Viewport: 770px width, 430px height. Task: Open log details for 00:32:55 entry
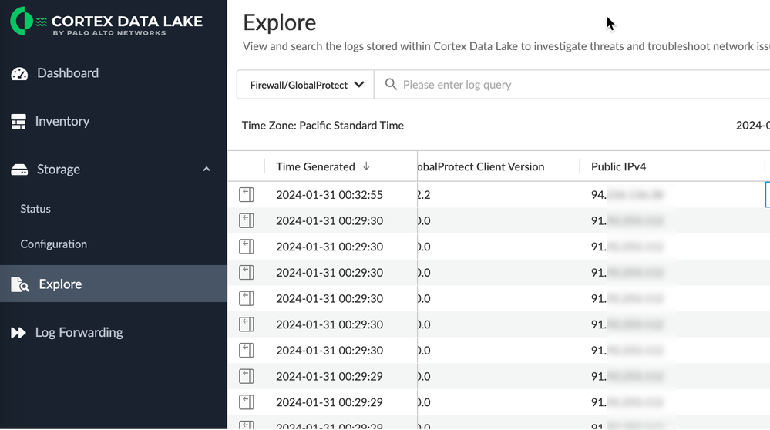pos(246,195)
